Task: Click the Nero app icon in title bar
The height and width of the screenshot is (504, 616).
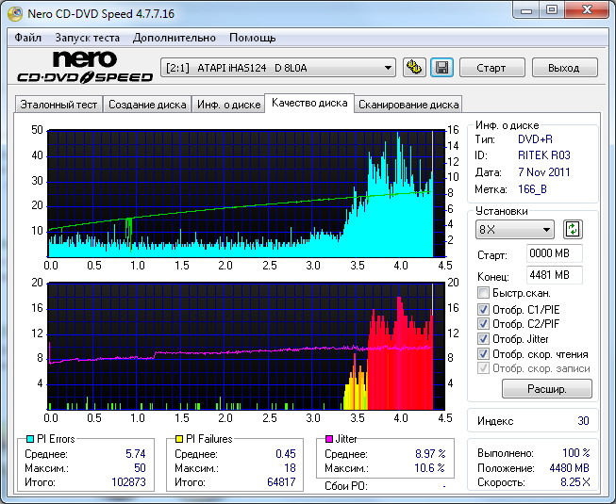Action: pyautogui.click(x=15, y=13)
